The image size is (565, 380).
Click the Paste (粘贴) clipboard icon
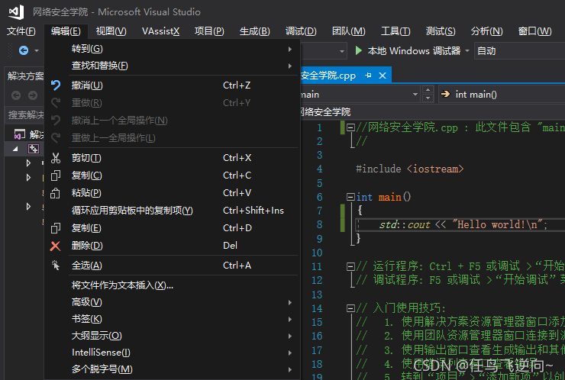(55, 193)
